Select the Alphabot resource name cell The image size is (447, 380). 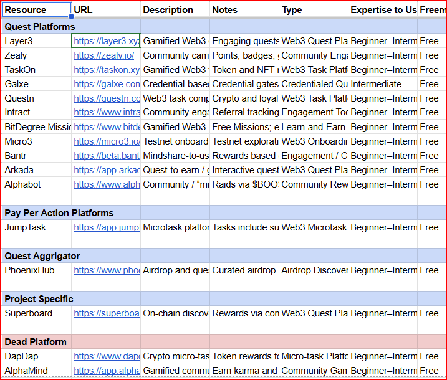[36, 184]
